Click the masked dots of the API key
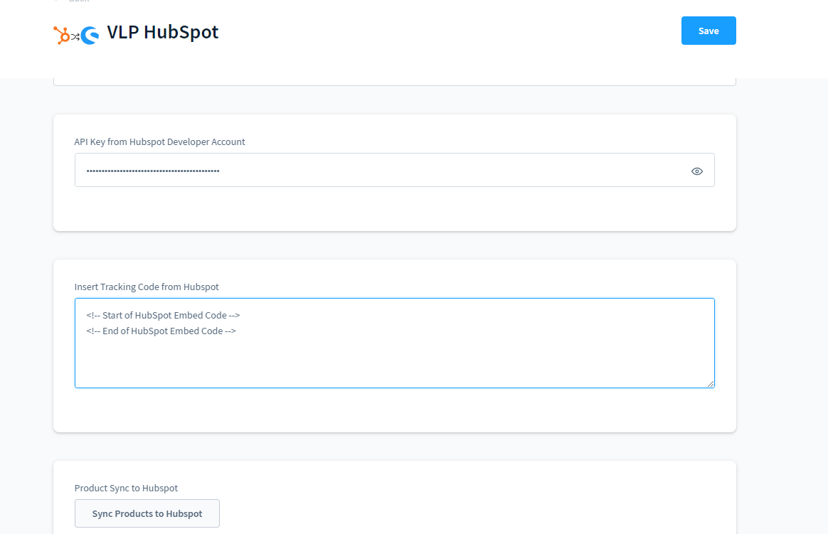This screenshot has width=828, height=534. coord(153,171)
